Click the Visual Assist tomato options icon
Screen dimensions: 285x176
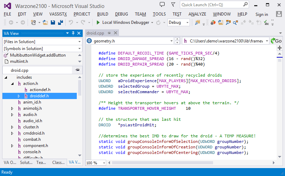coord(213,22)
